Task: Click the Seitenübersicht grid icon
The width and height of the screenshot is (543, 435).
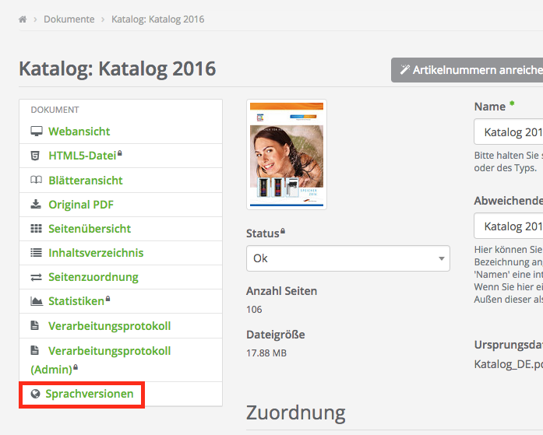Action: click(x=36, y=229)
